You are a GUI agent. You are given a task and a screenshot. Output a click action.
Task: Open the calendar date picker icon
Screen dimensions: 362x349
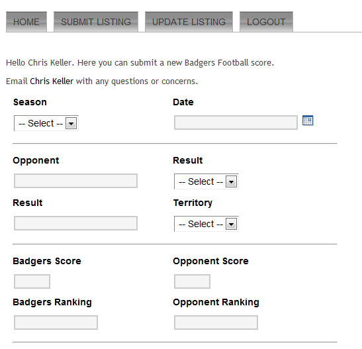[x=308, y=121]
